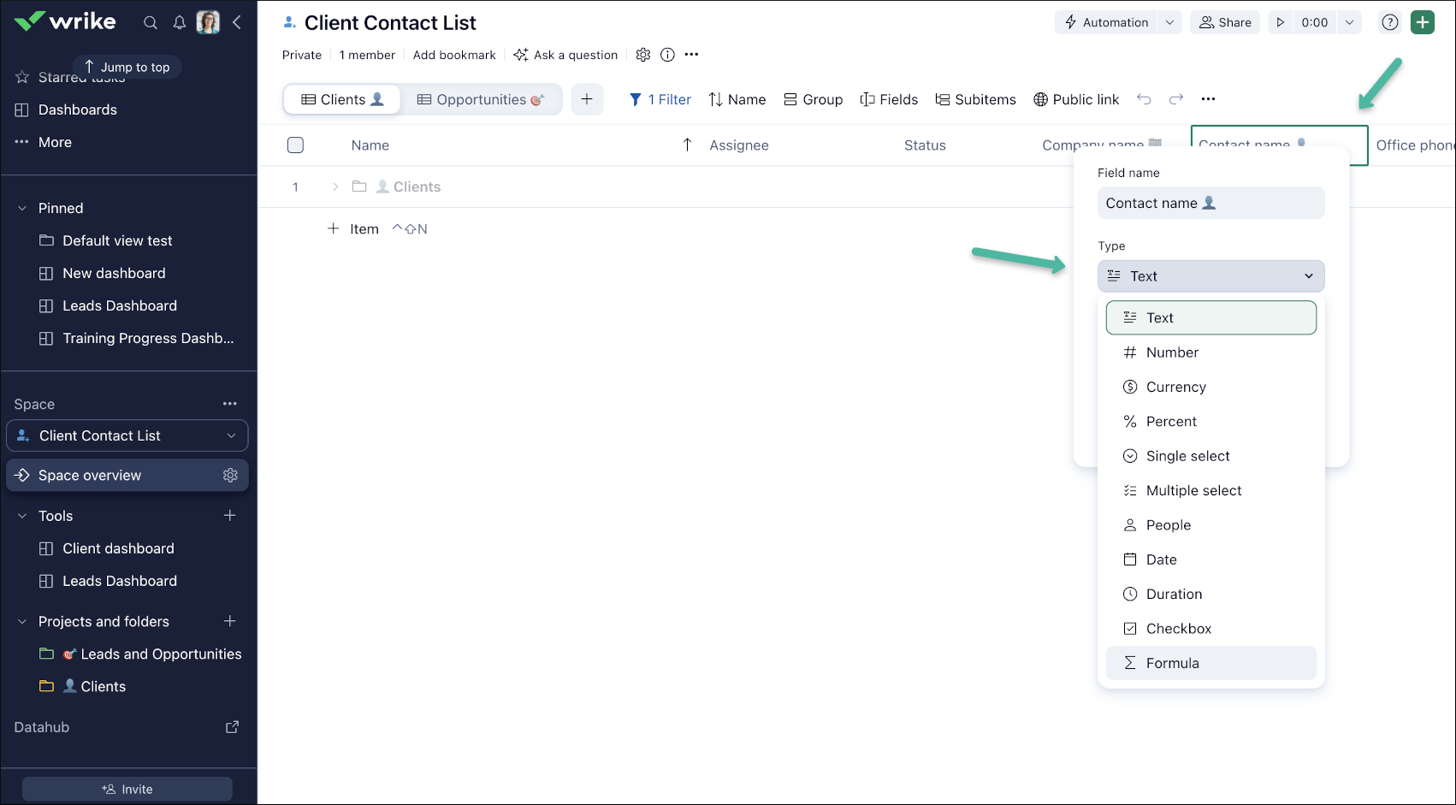This screenshot has width=1456, height=805.
Task: Select Currency field type option
Action: 1210,387
